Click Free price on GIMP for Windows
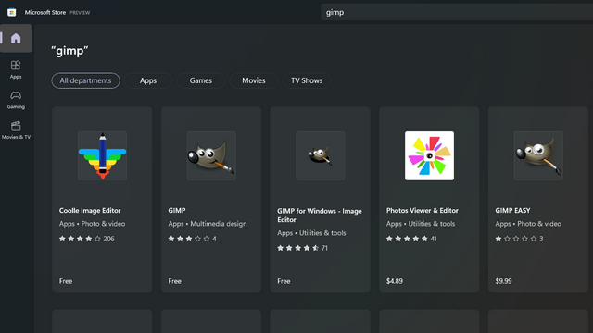The width and height of the screenshot is (593, 333). point(284,281)
